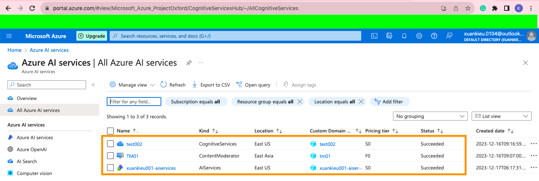Open the Grammarly extension icon
This screenshot has height=181, width=539.
tap(483, 8)
